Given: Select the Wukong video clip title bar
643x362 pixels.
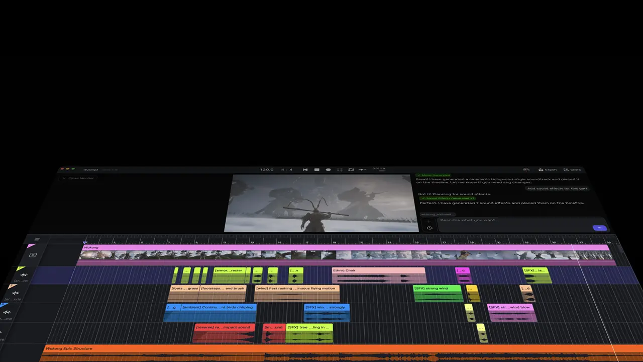Looking at the screenshot, I should point(345,247).
